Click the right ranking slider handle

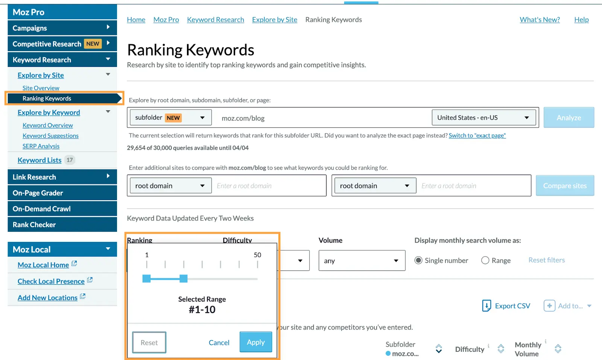point(184,279)
